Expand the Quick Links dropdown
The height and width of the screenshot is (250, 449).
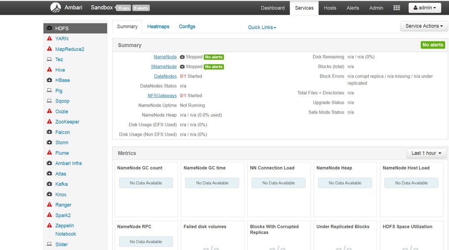pyautogui.click(x=262, y=27)
